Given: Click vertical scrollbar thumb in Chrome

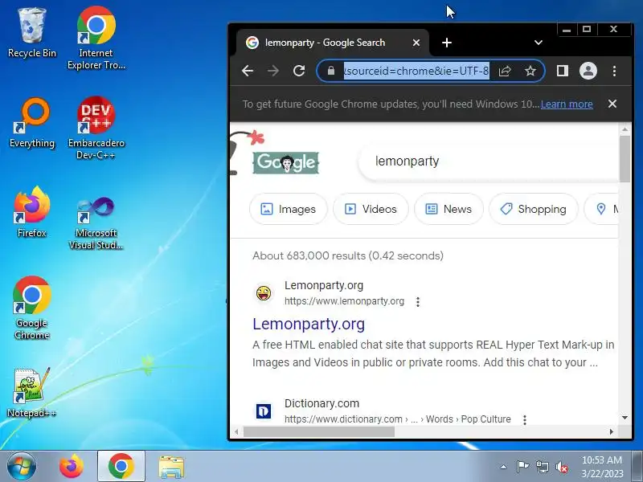Looking at the screenshot, I should point(625,159).
